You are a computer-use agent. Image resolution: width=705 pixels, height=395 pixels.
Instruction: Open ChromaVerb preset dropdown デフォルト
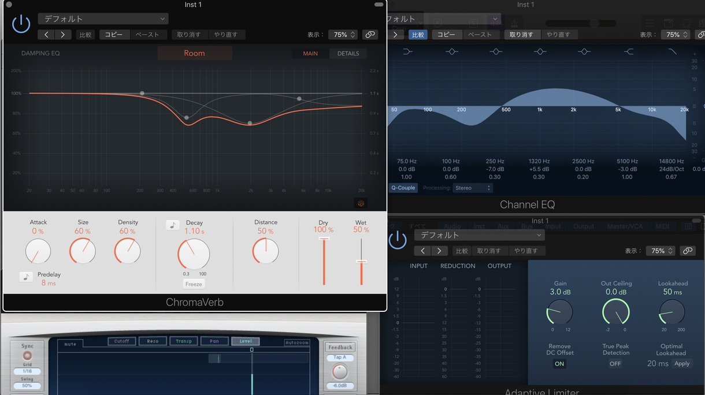[x=103, y=19]
